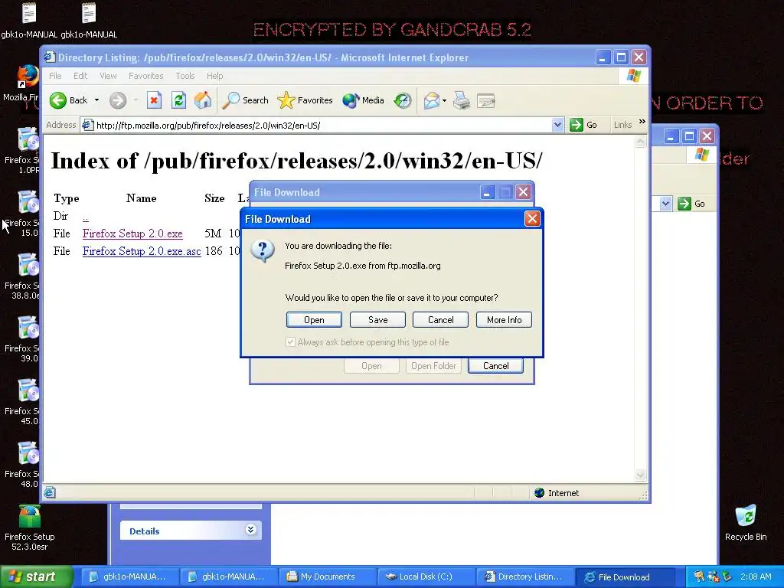
Task: Click the 2:08 AM clock in system tray
Action: tap(756, 577)
